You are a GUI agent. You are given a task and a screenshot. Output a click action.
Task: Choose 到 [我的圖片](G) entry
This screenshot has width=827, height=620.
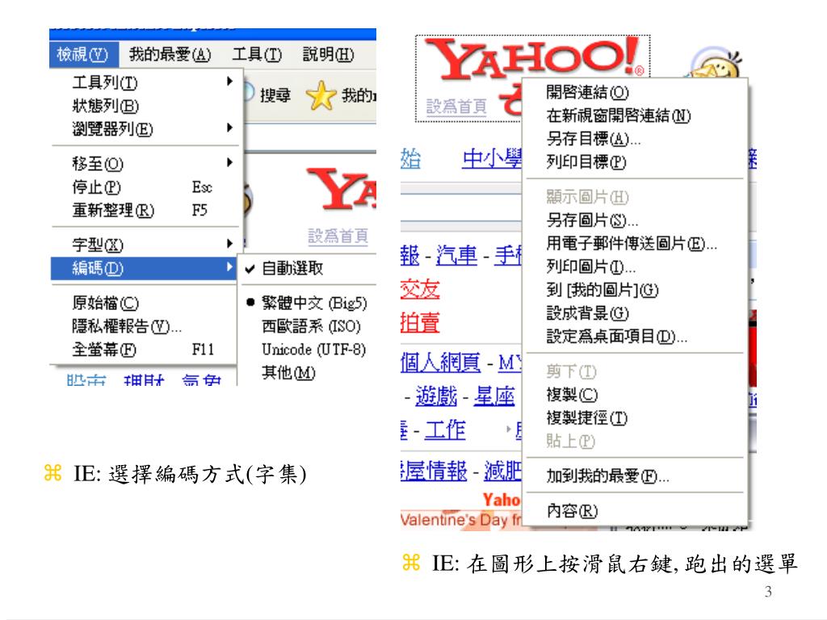point(635,289)
